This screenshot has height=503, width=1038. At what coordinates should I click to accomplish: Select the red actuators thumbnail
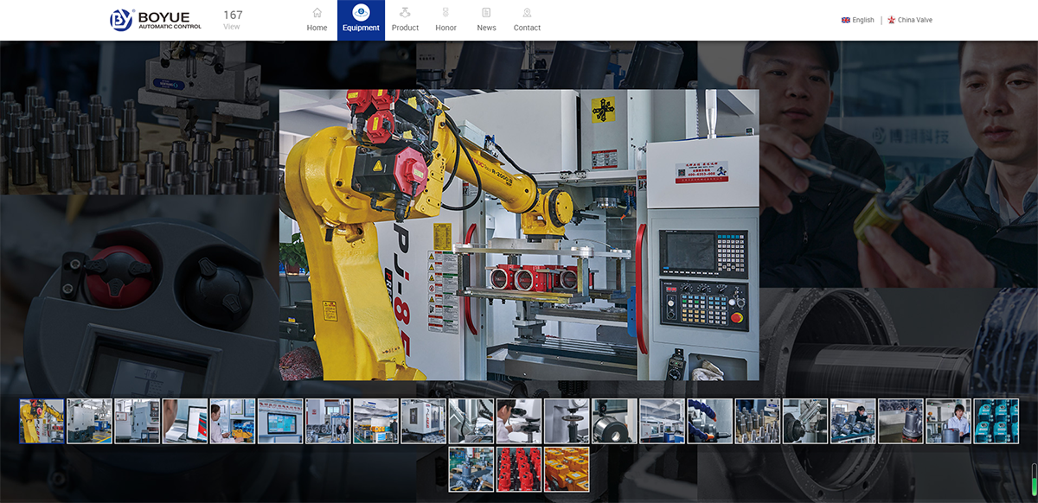(519, 469)
